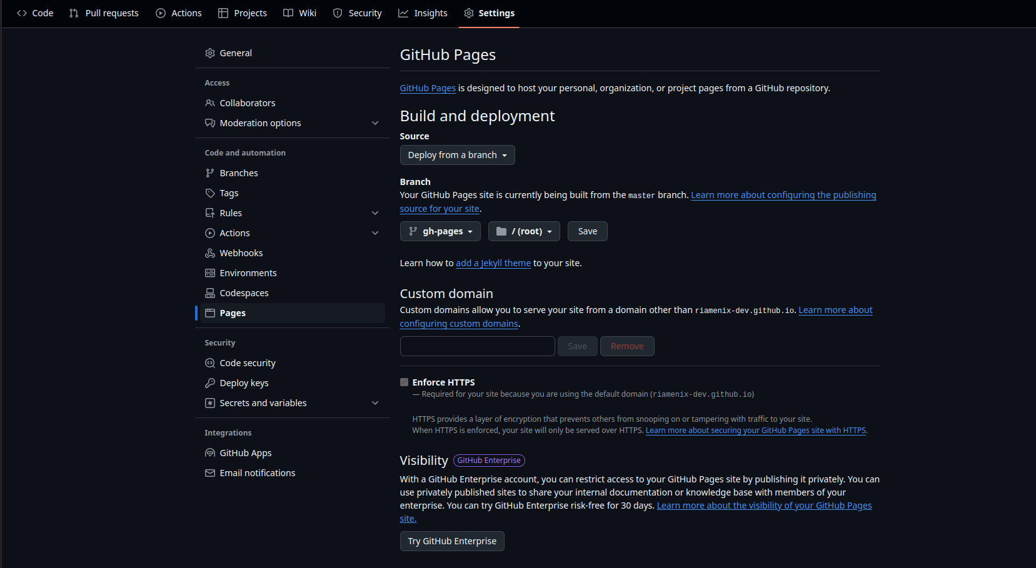Expand Moderation options chevron

[375, 123]
